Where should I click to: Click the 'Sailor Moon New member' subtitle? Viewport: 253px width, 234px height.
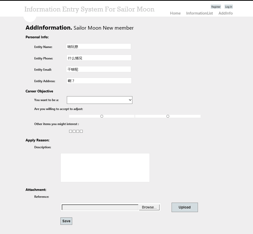click(x=104, y=28)
